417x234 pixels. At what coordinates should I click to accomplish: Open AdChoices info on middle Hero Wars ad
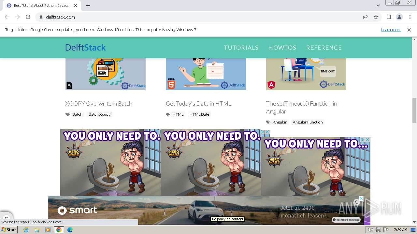coord(262,132)
